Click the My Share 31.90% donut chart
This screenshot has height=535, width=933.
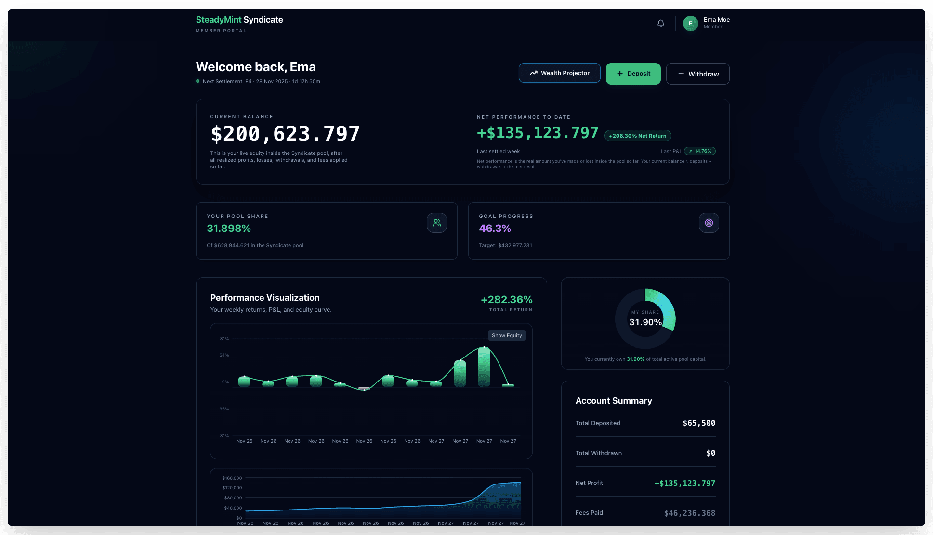click(x=645, y=318)
